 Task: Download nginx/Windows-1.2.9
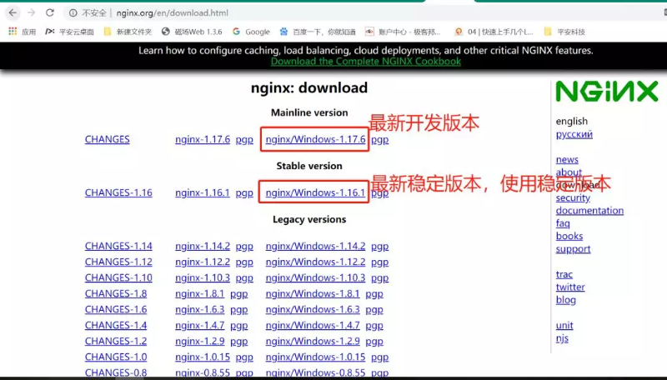(x=313, y=341)
